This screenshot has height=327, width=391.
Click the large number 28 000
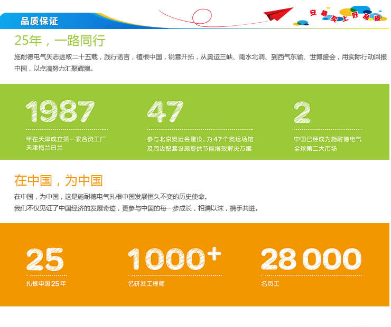pyautogui.click(x=311, y=259)
